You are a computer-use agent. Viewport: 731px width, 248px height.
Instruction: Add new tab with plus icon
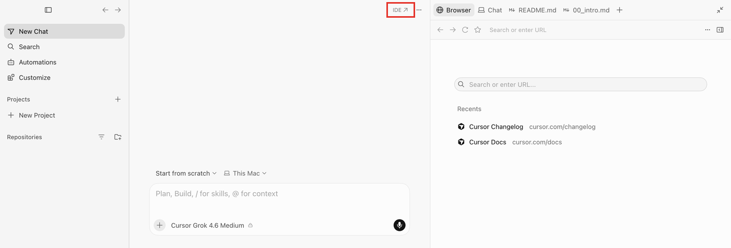619,10
